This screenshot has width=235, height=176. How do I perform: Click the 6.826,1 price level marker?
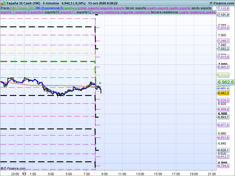tap(223, 150)
